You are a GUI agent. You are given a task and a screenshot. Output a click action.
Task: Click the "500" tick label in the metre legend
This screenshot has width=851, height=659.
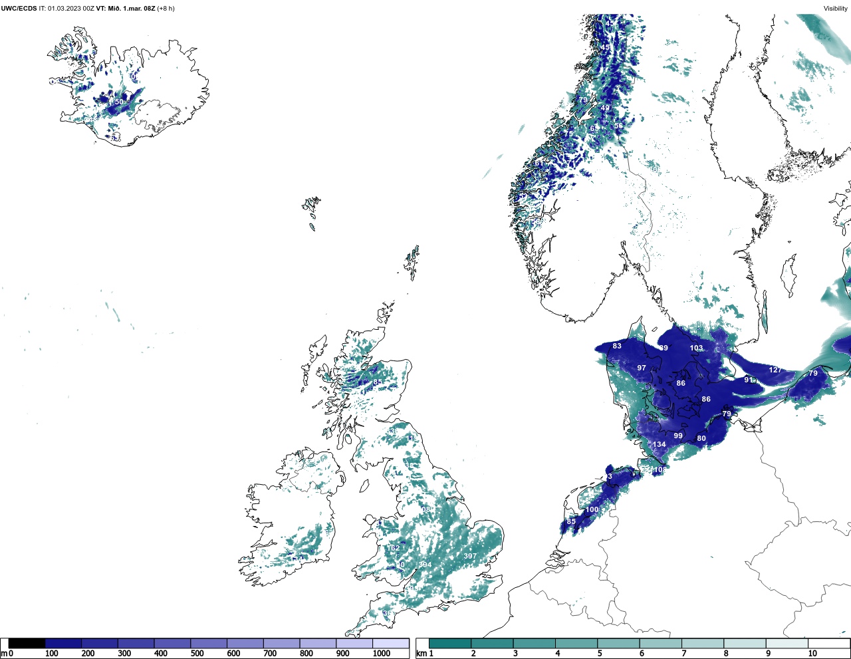(x=197, y=654)
